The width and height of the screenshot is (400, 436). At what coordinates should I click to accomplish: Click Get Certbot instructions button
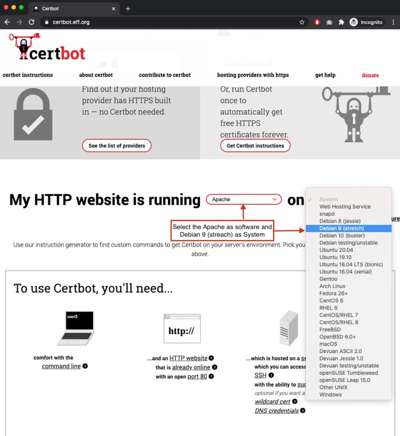(255, 146)
